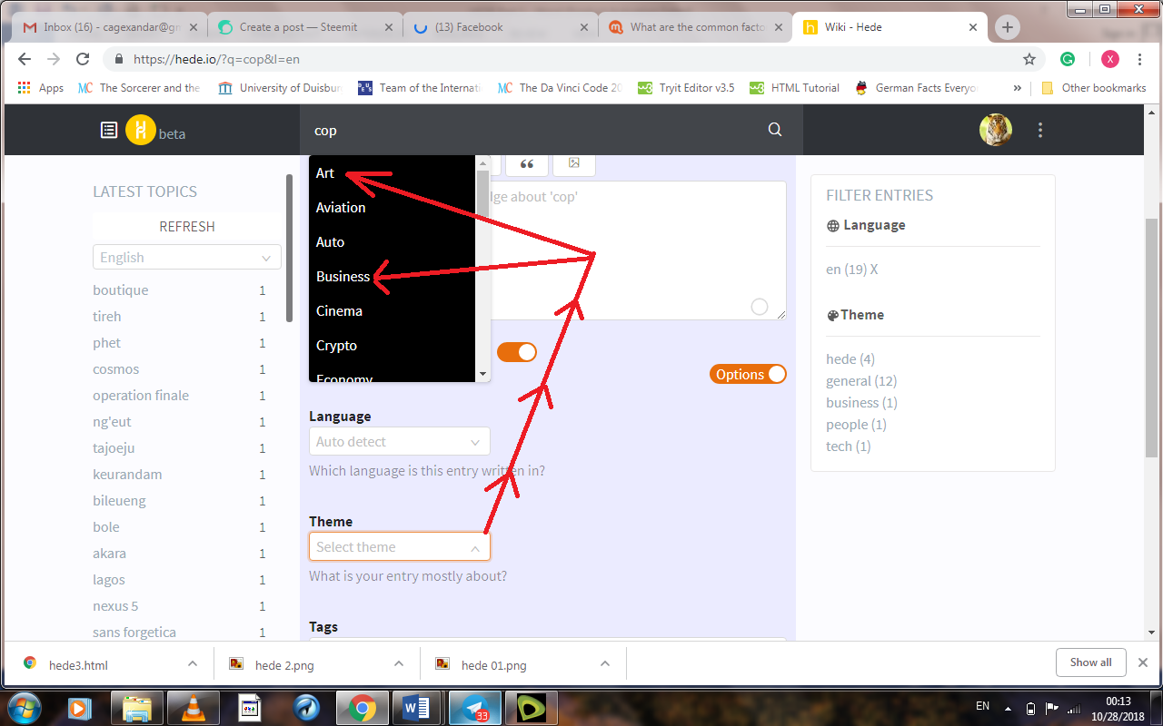Filter entries by general theme
Screen dimensions: 1163x726
click(861, 381)
